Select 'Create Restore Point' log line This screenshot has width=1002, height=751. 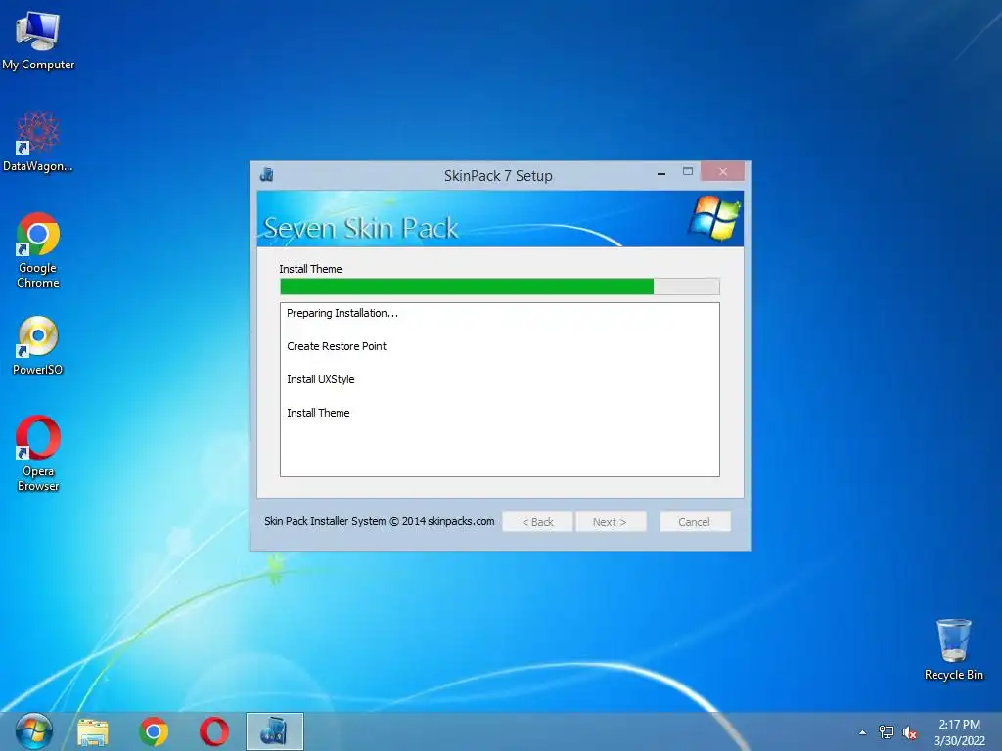pyautogui.click(x=337, y=346)
